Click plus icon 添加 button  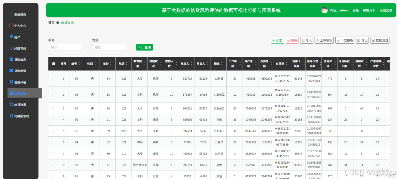[278, 40]
